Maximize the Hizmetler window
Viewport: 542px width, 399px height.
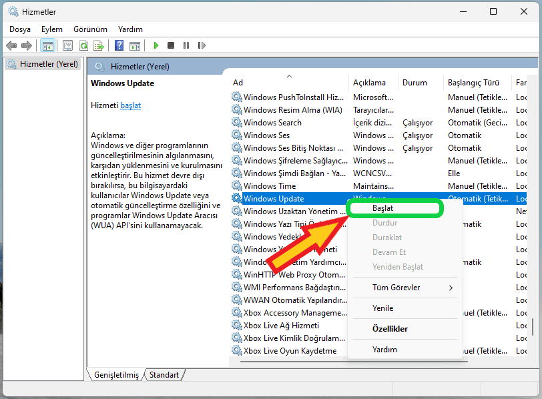pos(493,11)
